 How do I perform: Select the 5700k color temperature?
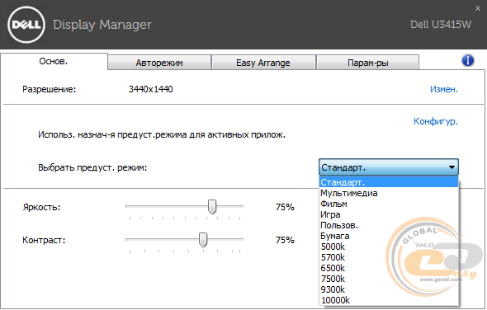[389, 257]
